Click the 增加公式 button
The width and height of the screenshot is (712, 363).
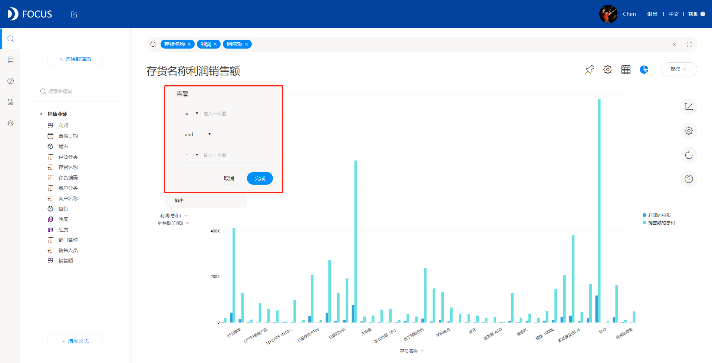pyautogui.click(x=75, y=341)
